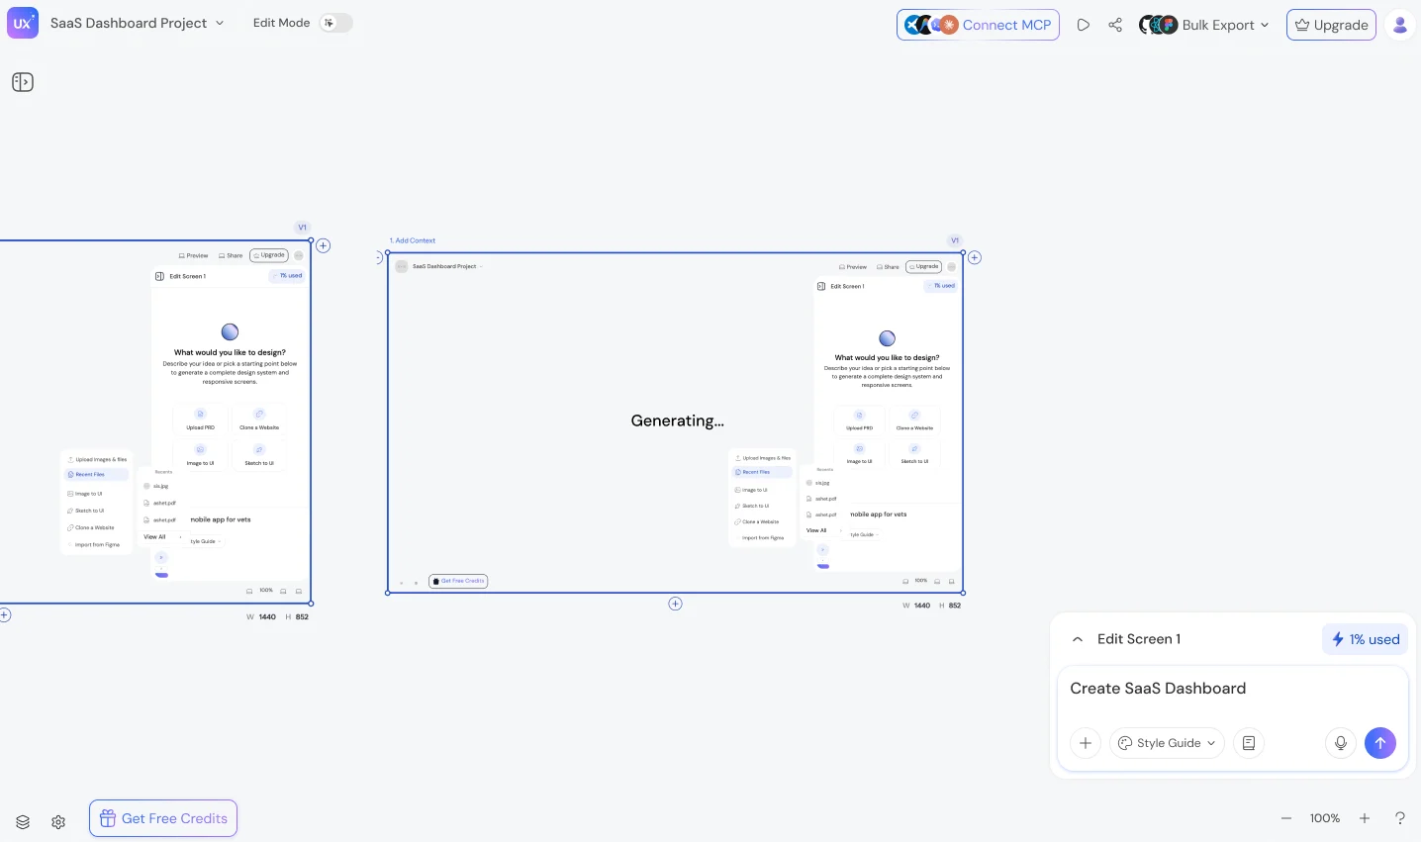
Task: Focus the Create SaaS Dashboard prompt field
Action: 1232,689
